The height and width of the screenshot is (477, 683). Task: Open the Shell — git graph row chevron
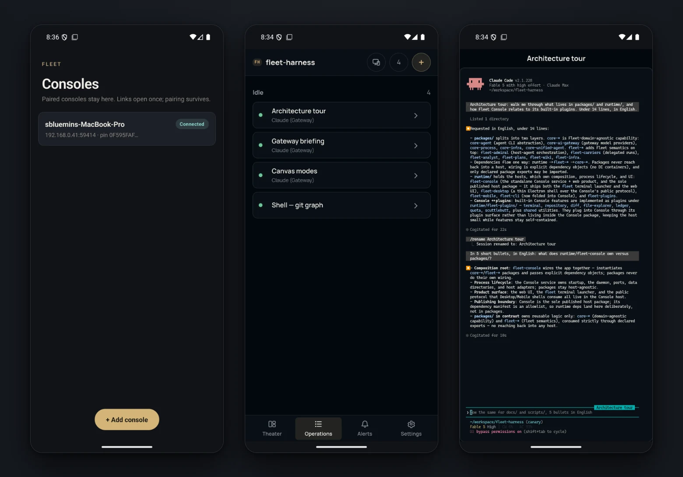416,205
